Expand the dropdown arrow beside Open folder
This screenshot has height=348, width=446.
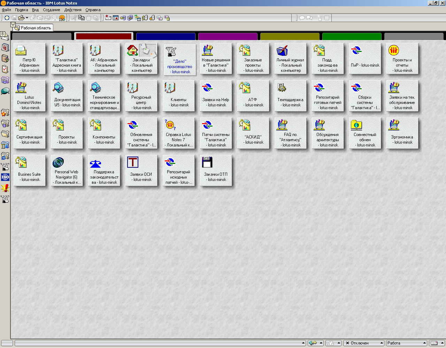27,18
